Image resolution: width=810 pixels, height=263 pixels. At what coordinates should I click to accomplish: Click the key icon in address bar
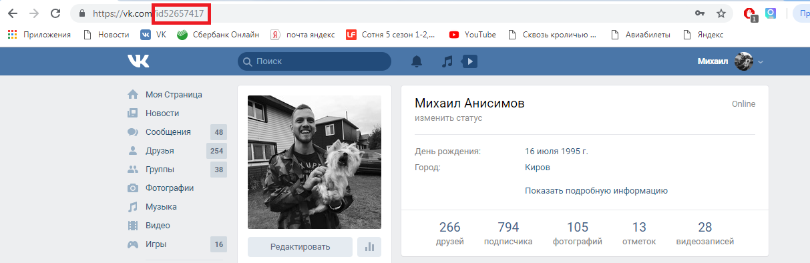(x=700, y=13)
